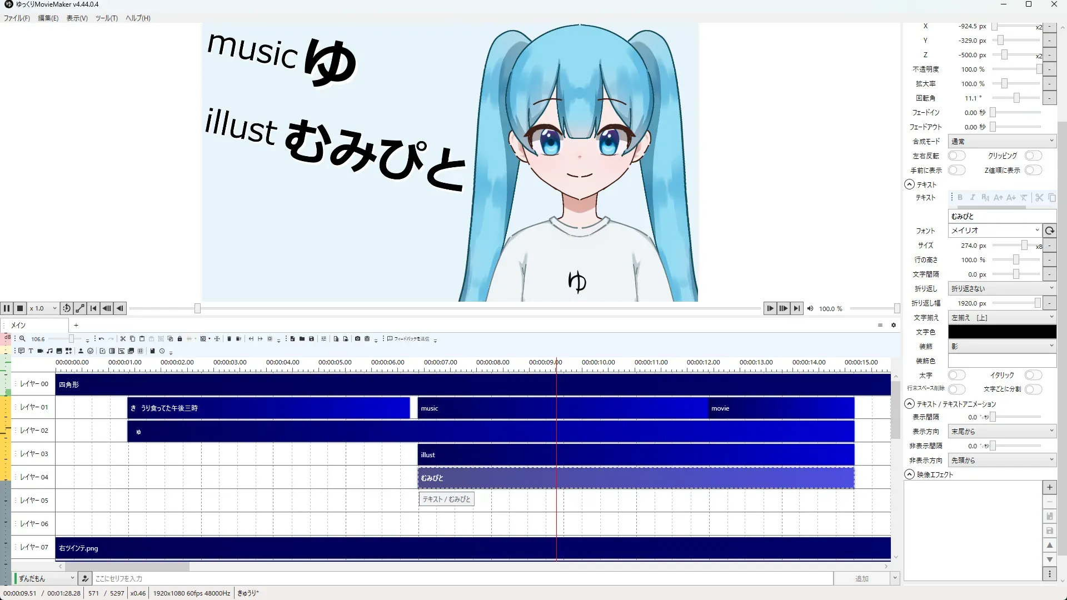The height and width of the screenshot is (600, 1067).
Task: Click the camera snapshot icon in toolbar
Action: (357, 338)
